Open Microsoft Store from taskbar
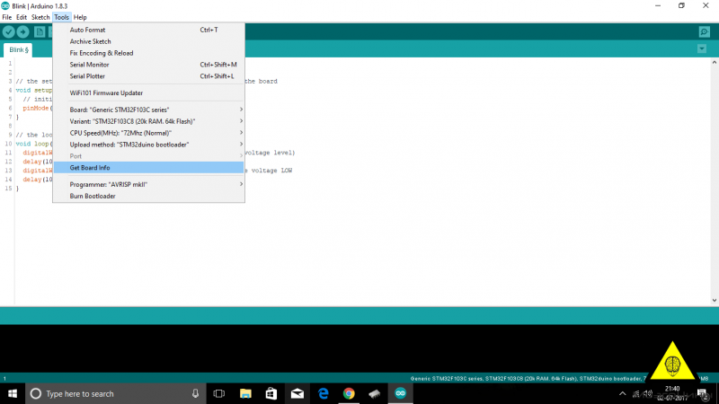 click(271, 393)
